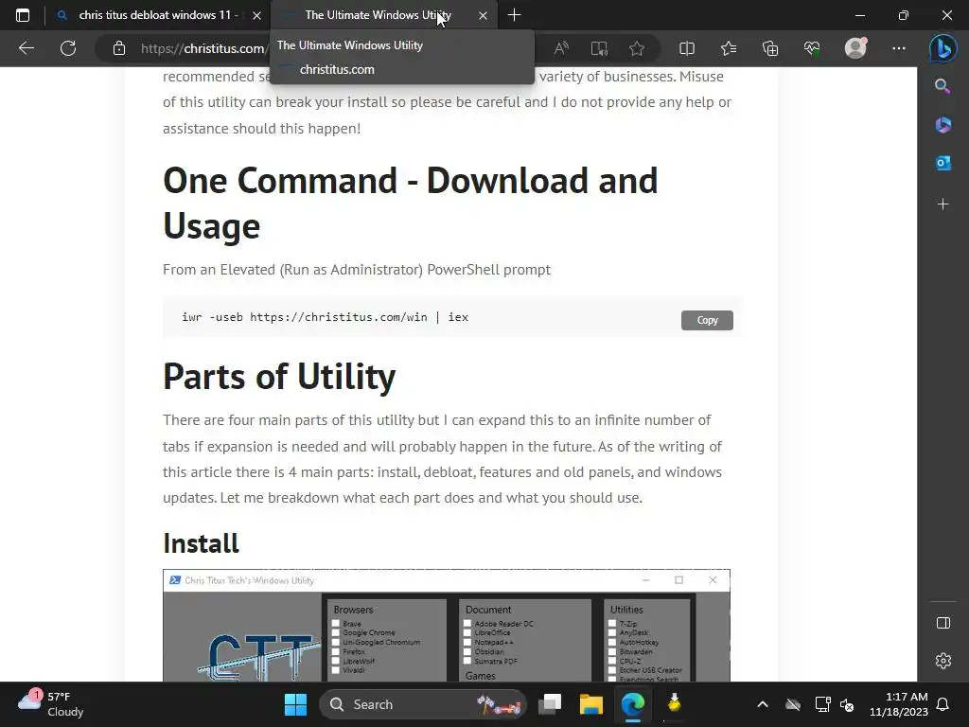Open the Windows Start menu
969x727 pixels.
(x=295, y=704)
